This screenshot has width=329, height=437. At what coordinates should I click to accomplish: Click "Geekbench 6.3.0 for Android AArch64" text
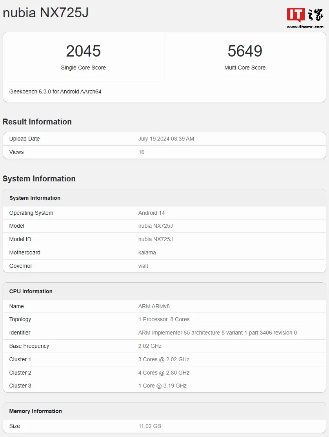point(55,91)
